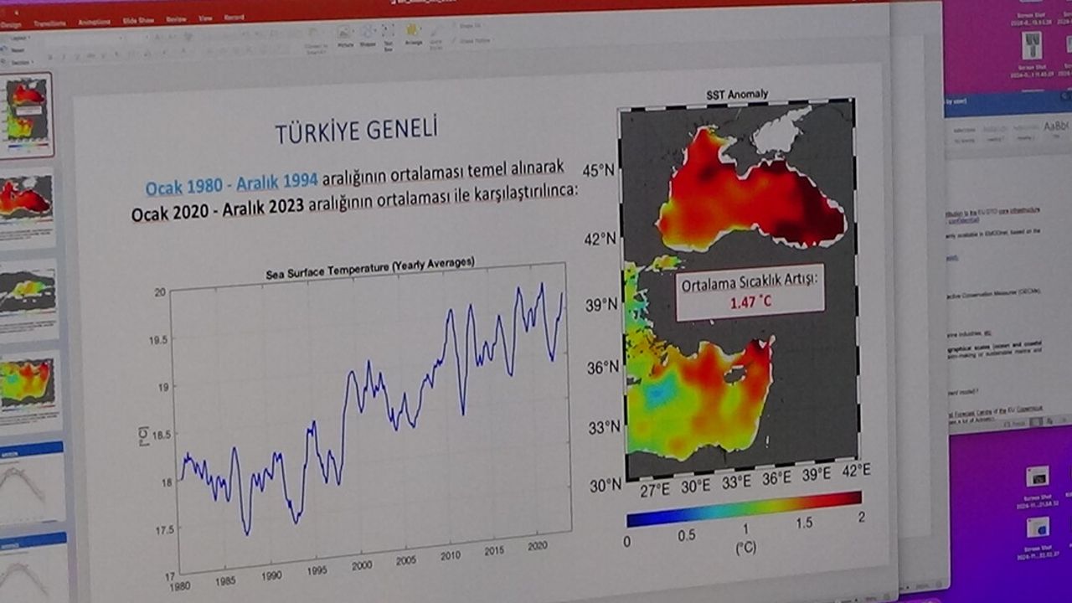Open the Shapes gallery

tap(368, 37)
